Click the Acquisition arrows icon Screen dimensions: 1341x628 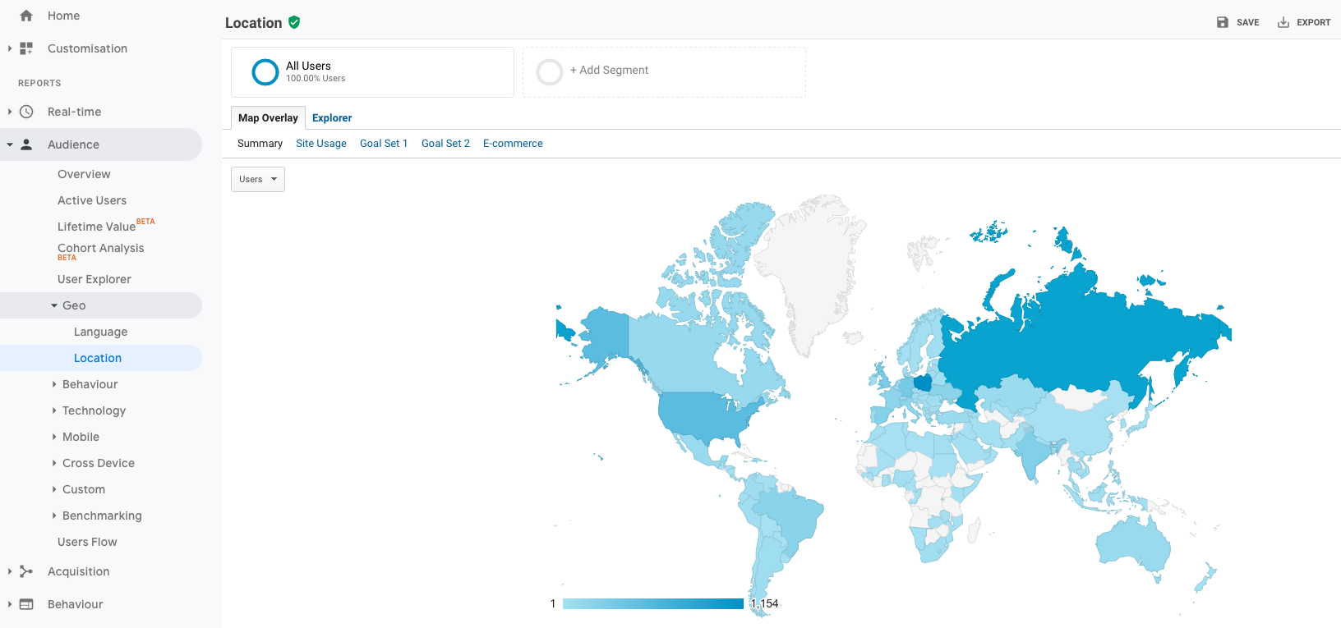26,571
